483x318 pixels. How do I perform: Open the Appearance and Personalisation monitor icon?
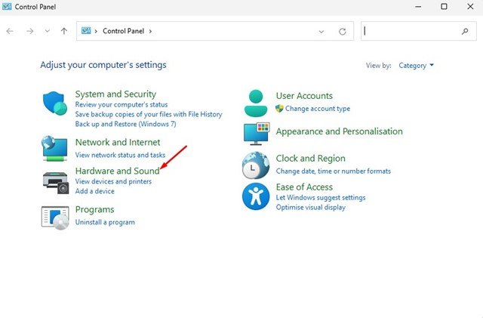tap(257, 134)
